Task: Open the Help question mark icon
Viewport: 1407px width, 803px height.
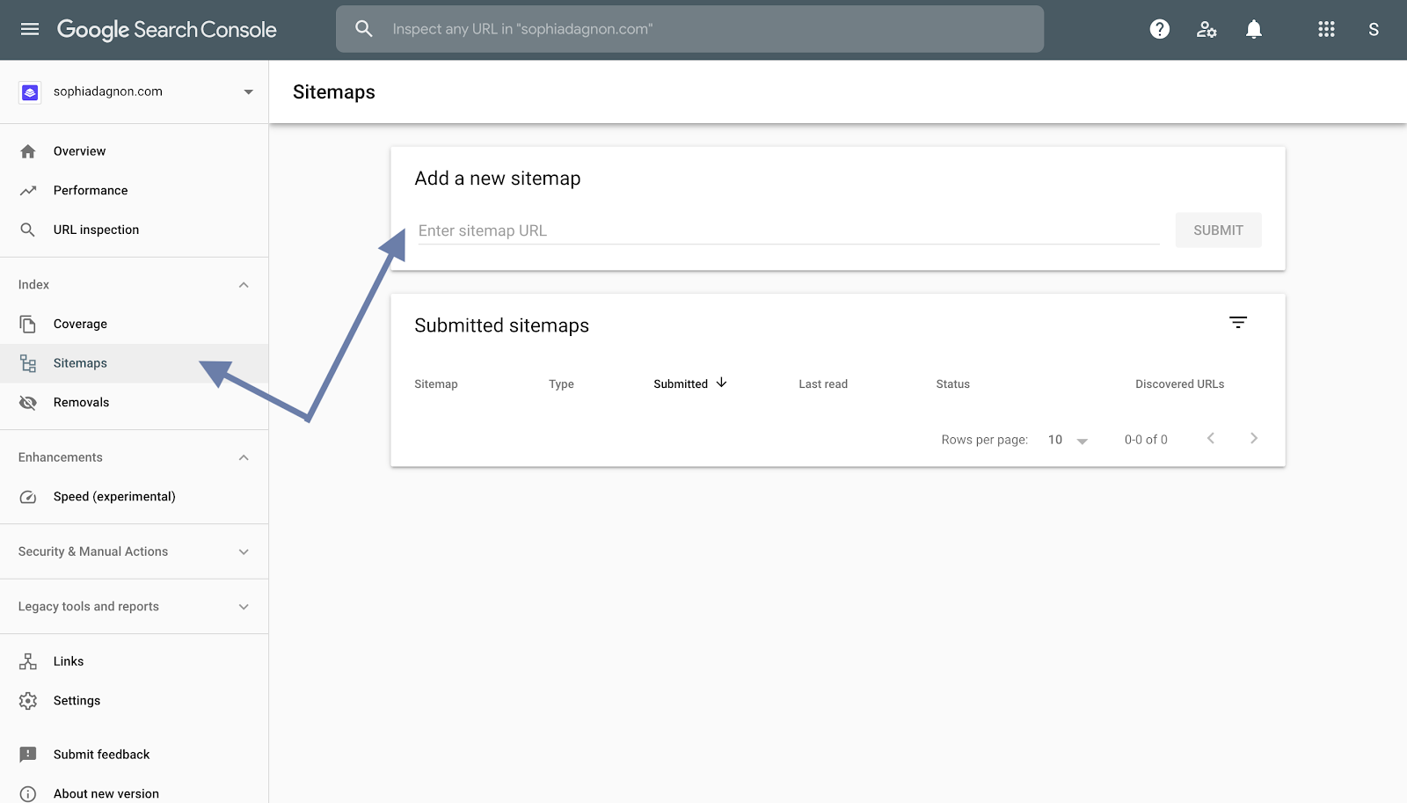Action: tap(1160, 29)
